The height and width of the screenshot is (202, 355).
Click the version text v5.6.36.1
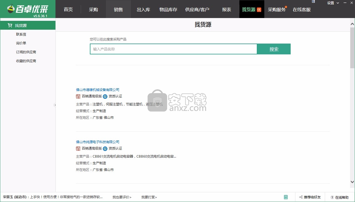pos(40,16)
